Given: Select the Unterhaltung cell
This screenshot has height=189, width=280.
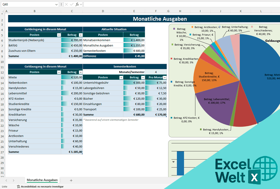Looking at the screenshot, I should (35, 141).
